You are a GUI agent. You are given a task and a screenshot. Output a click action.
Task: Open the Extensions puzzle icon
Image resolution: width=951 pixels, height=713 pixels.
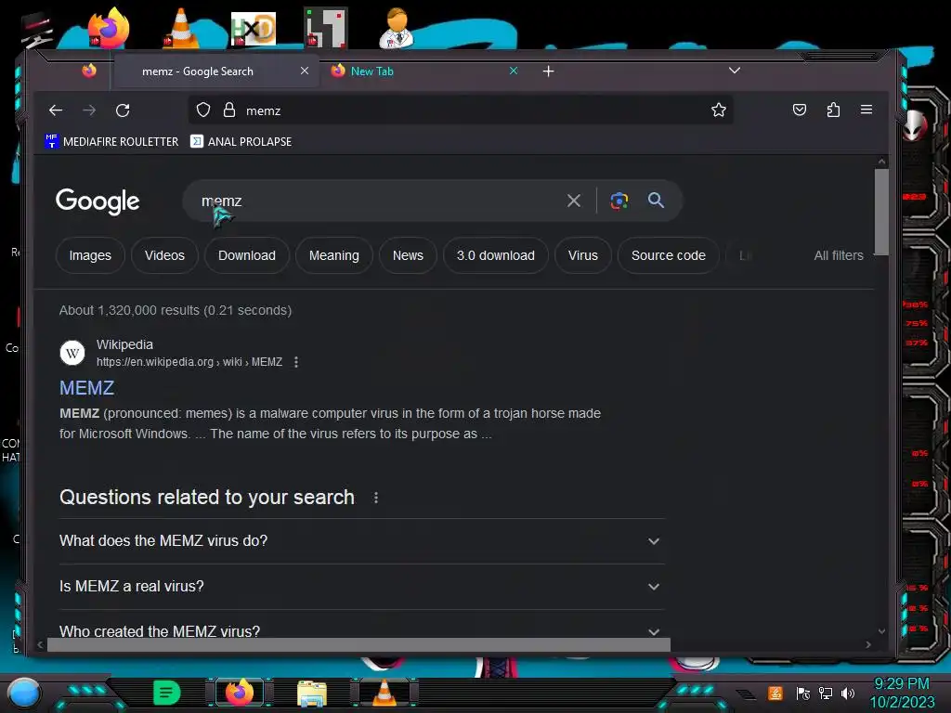click(833, 110)
